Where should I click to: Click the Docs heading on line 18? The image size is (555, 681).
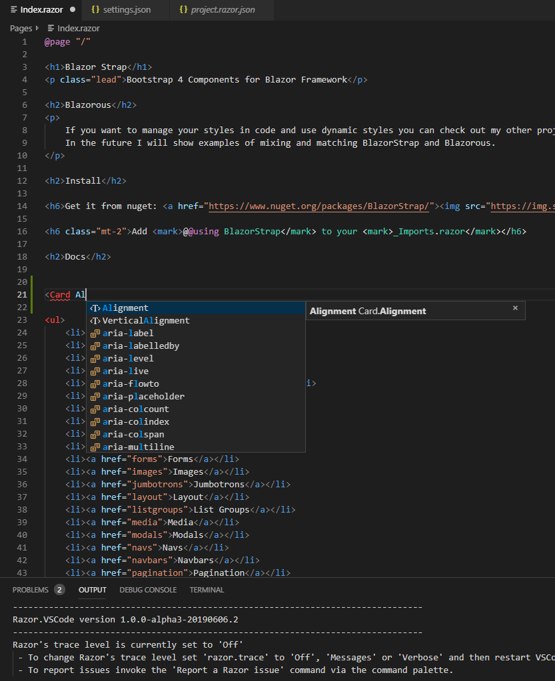(x=75, y=257)
